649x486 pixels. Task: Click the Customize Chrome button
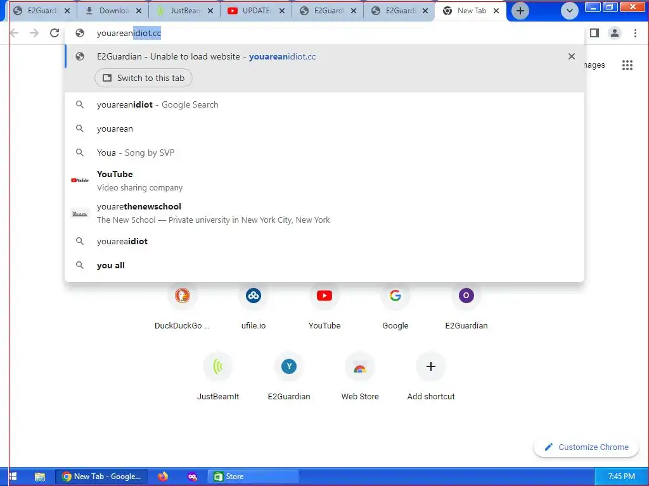click(586, 447)
